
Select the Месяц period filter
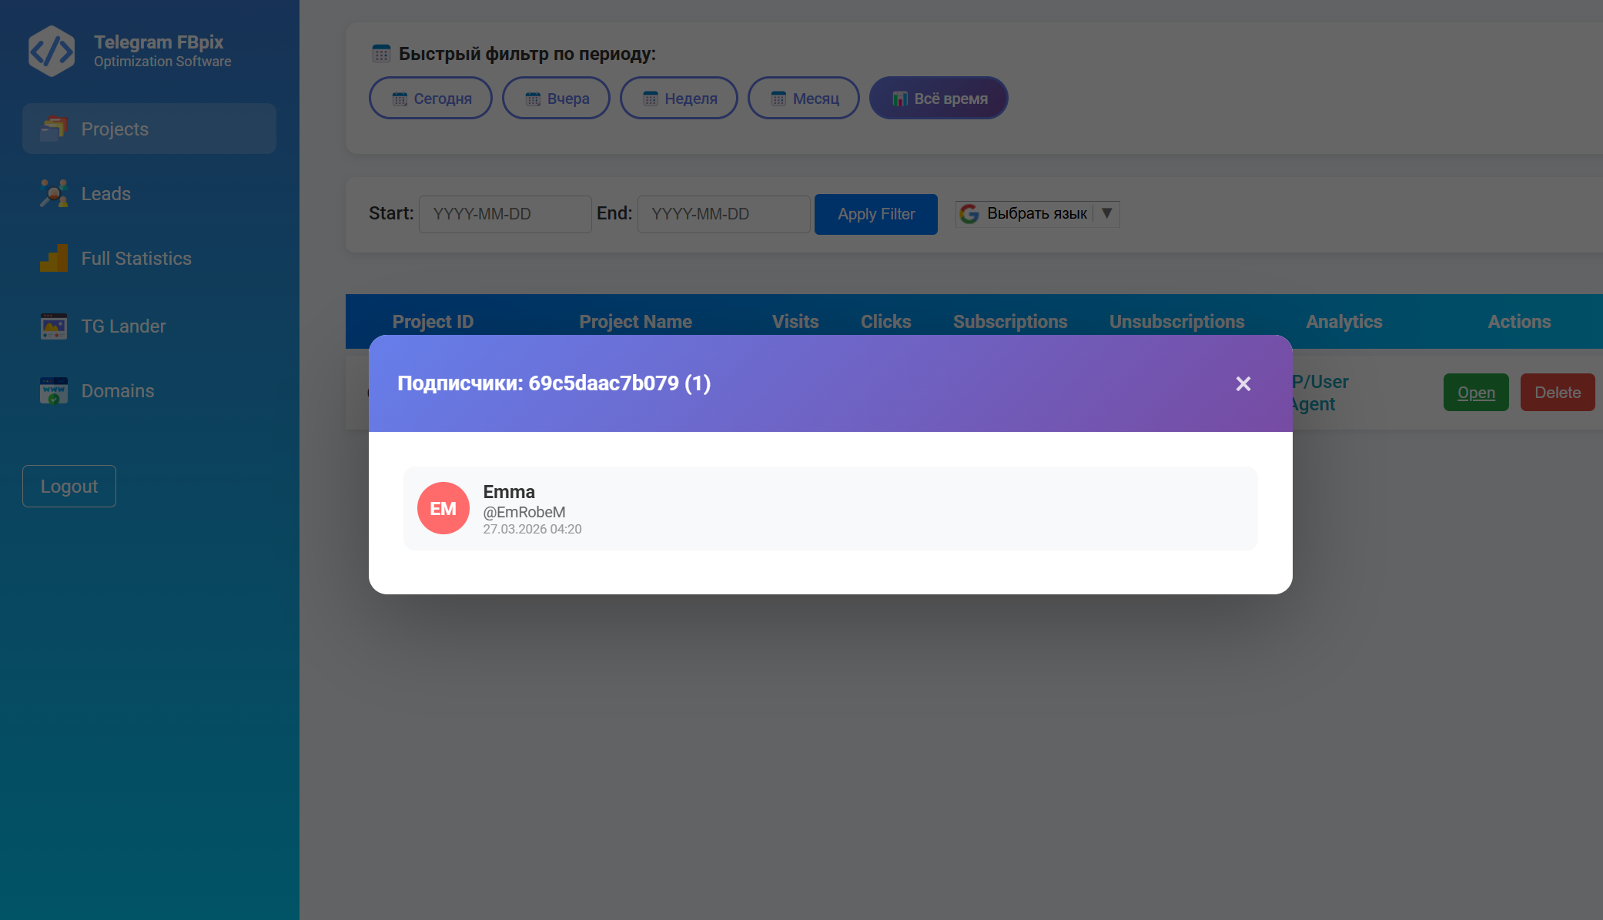click(x=803, y=99)
